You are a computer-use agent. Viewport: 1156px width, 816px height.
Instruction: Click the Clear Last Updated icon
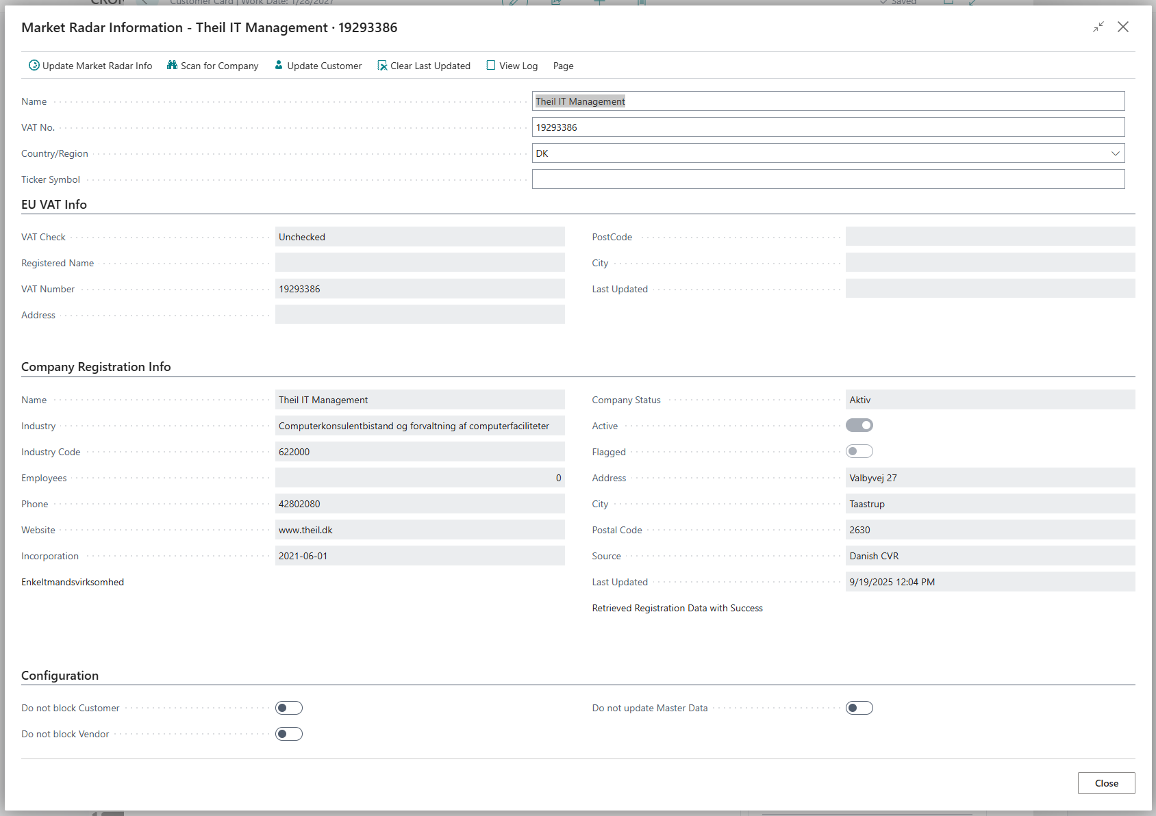382,66
